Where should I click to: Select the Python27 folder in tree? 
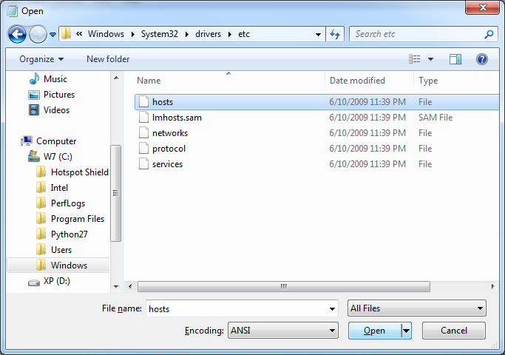point(68,234)
